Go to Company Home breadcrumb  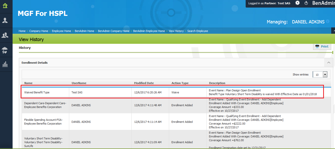39,31
